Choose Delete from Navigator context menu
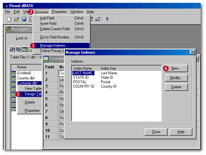 pyautogui.click(x=30, y=102)
